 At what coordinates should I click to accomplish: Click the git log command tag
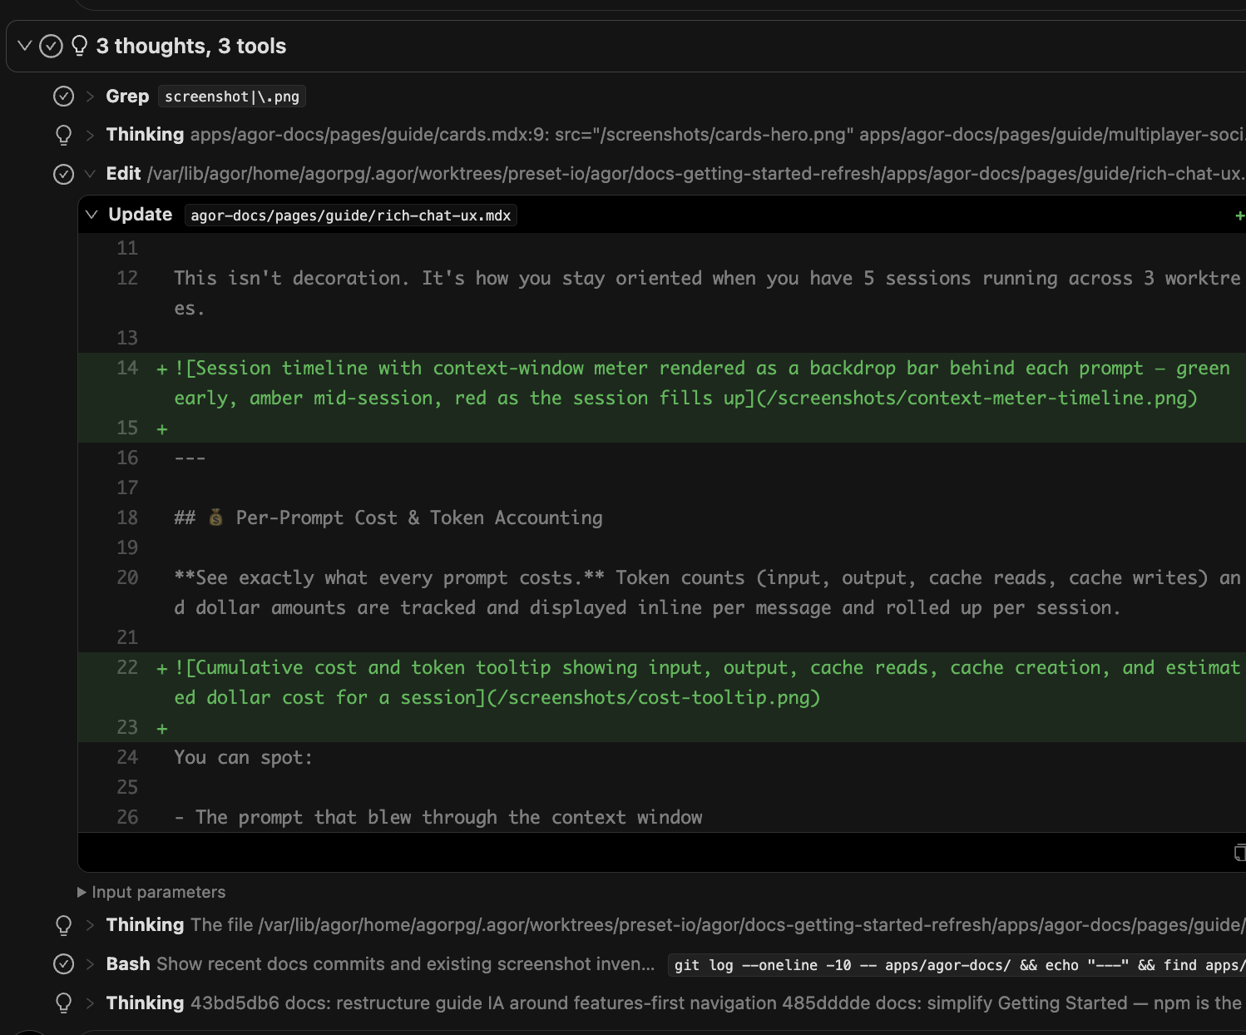(957, 965)
